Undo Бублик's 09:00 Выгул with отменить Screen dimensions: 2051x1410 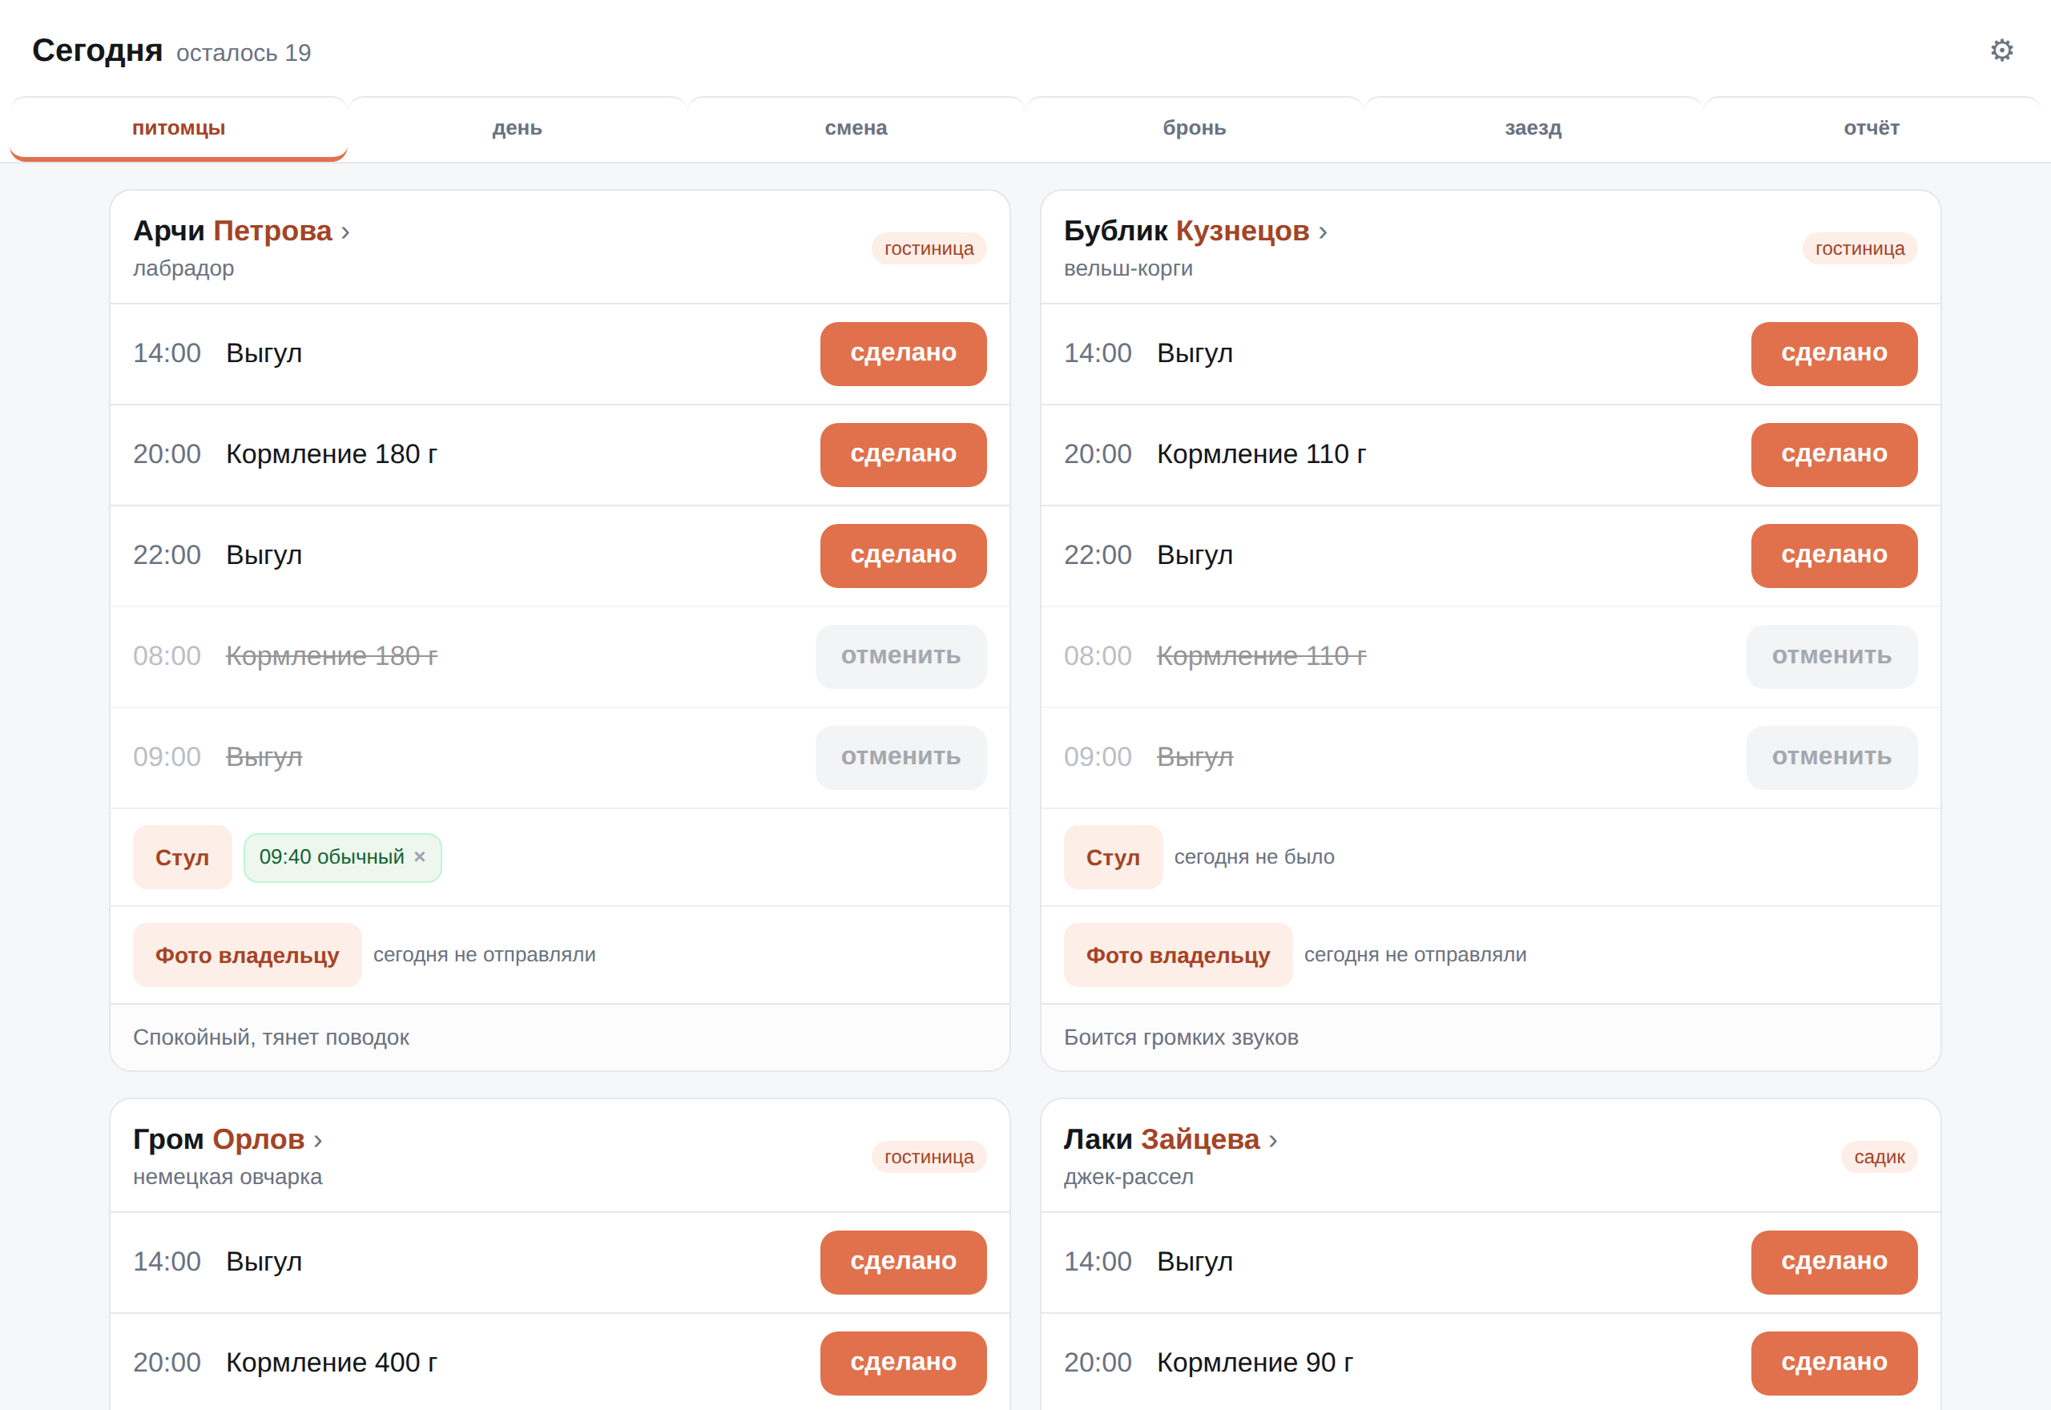click(1831, 757)
